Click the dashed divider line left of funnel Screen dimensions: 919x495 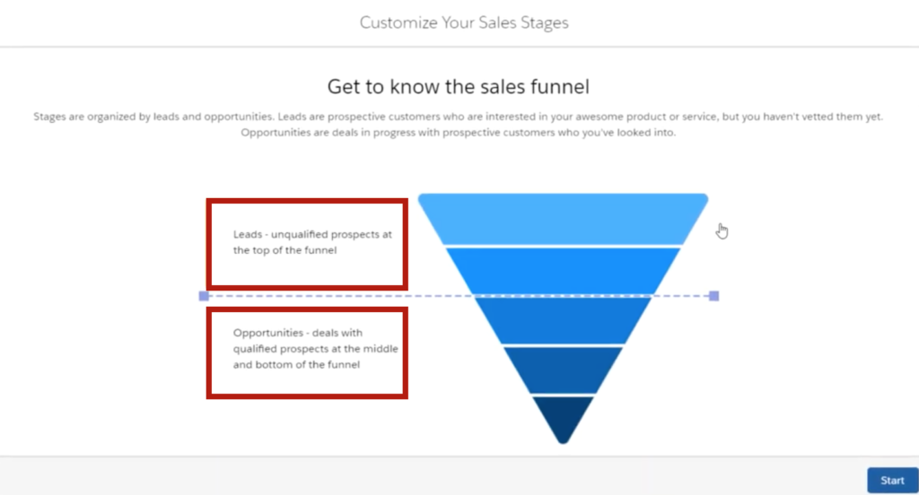(x=340, y=296)
